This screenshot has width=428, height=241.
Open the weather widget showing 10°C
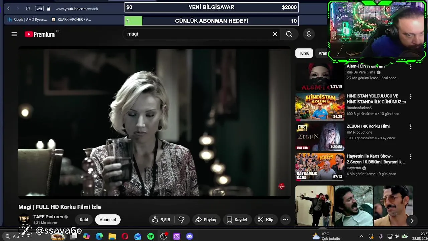pos(326,236)
